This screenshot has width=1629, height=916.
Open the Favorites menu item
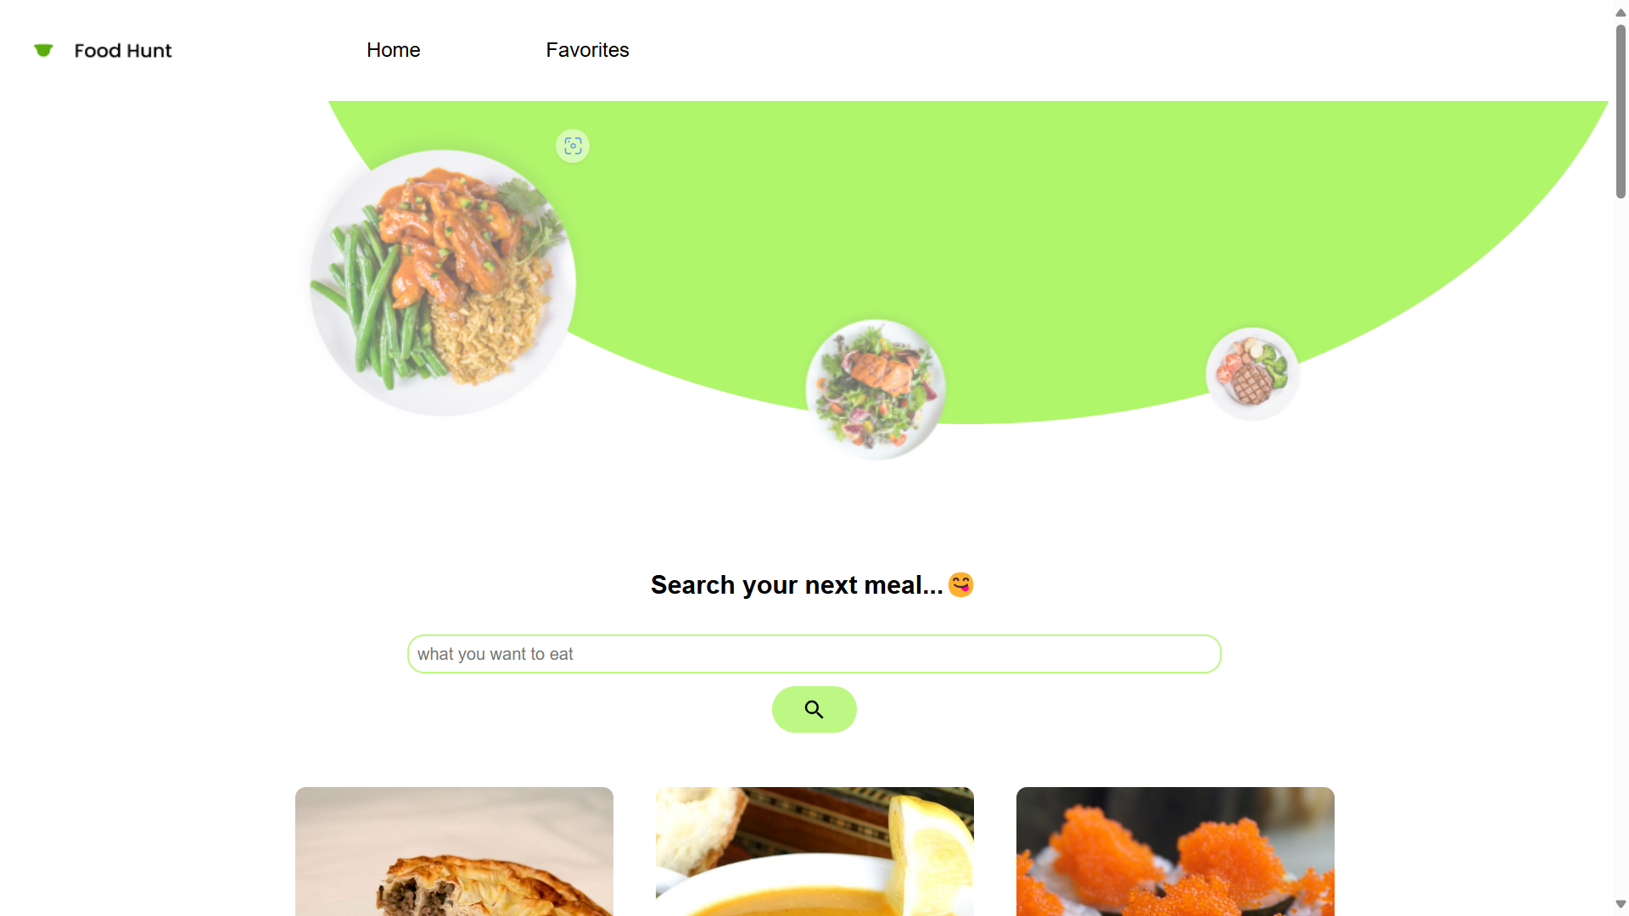tap(587, 50)
